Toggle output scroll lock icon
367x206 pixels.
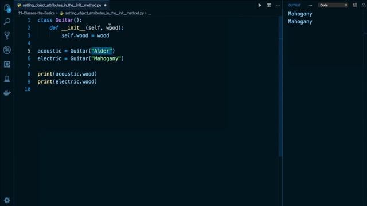364,5
